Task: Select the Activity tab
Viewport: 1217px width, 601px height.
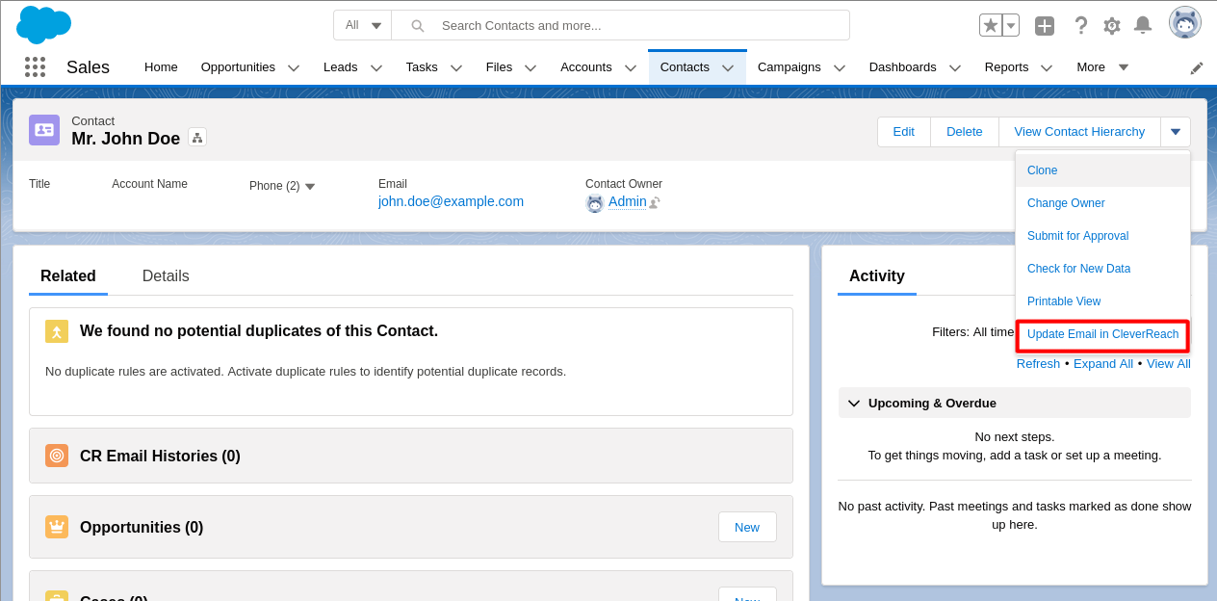Action: pyautogui.click(x=877, y=276)
